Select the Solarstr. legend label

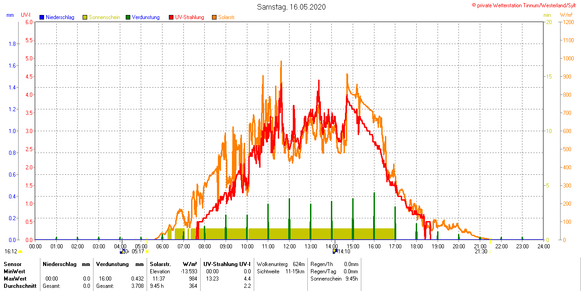pyautogui.click(x=227, y=17)
